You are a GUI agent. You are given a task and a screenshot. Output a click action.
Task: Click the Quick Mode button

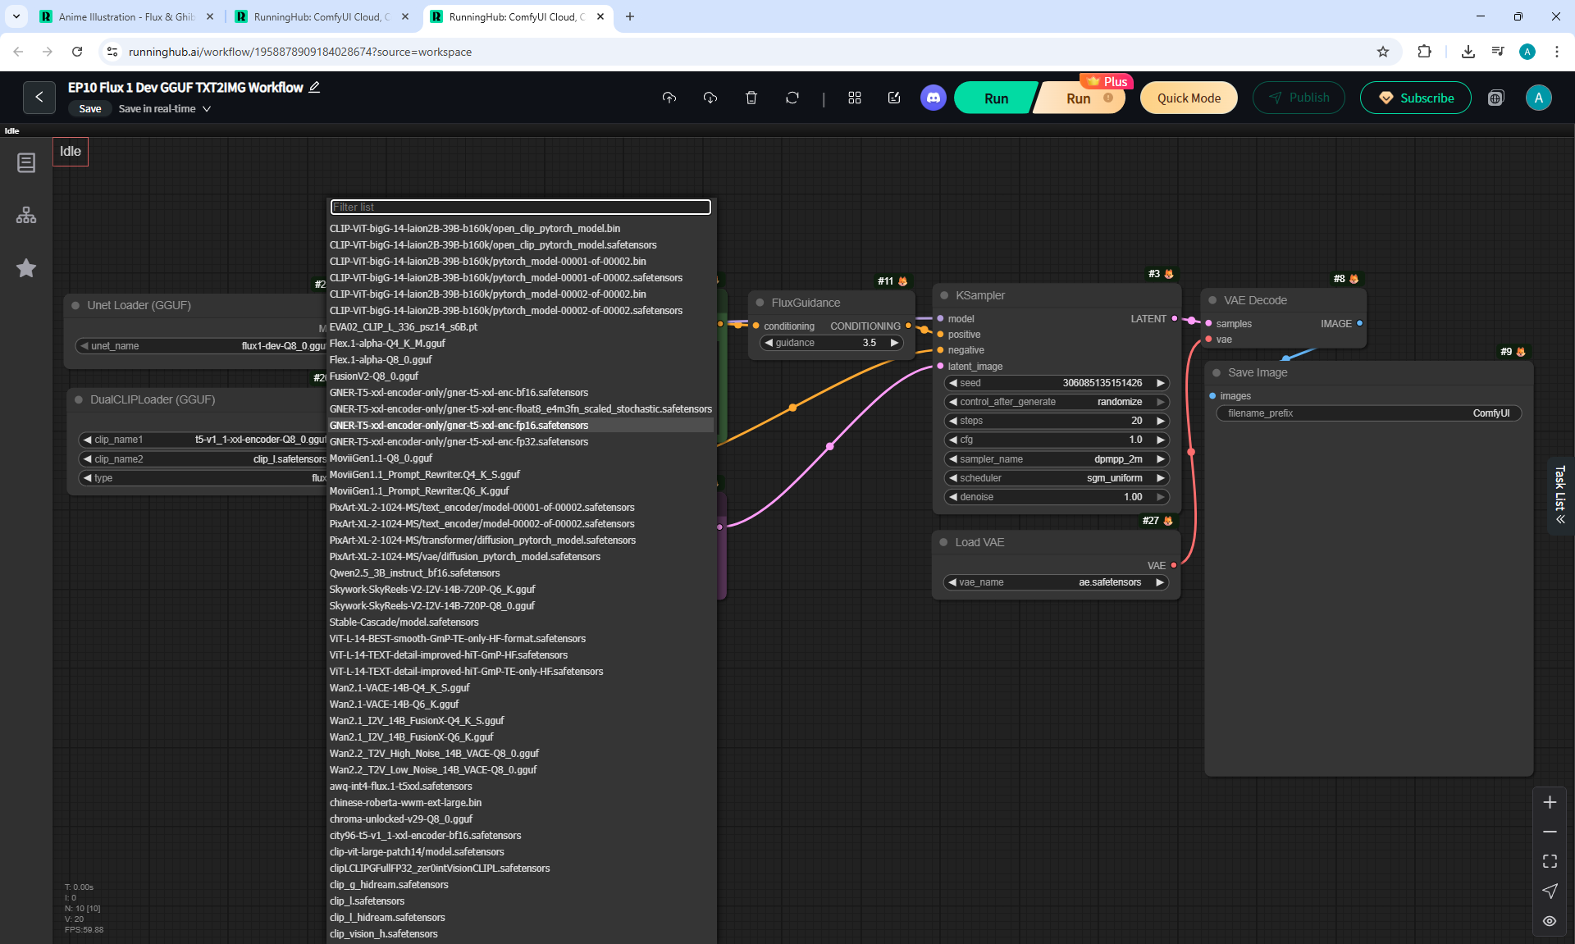pos(1189,98)
